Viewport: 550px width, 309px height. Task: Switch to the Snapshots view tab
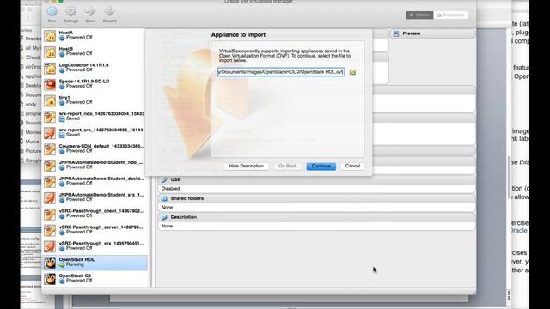tap(450, 15)
